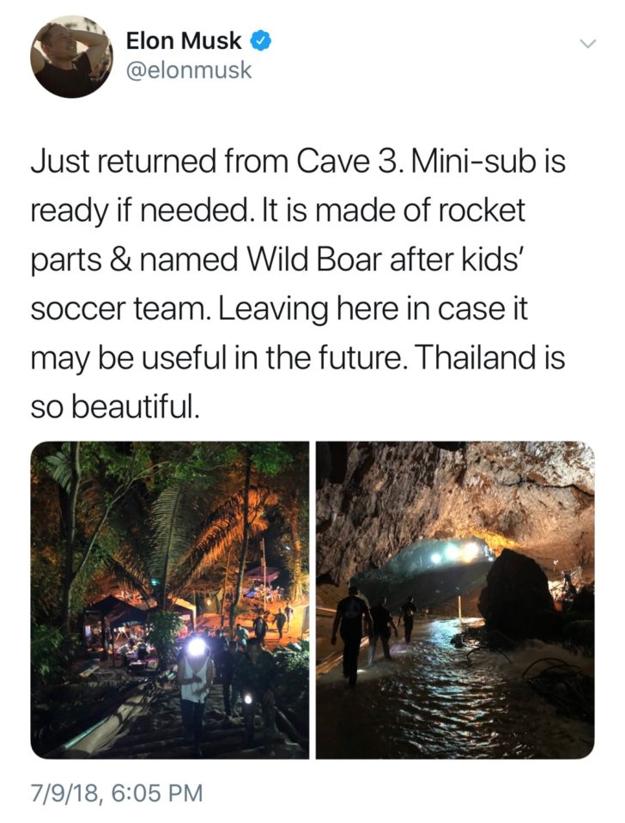Open the "Elon Musk" display name
Image resolution: width=625 pixels, height=823 pixels.
click(184, 41)
